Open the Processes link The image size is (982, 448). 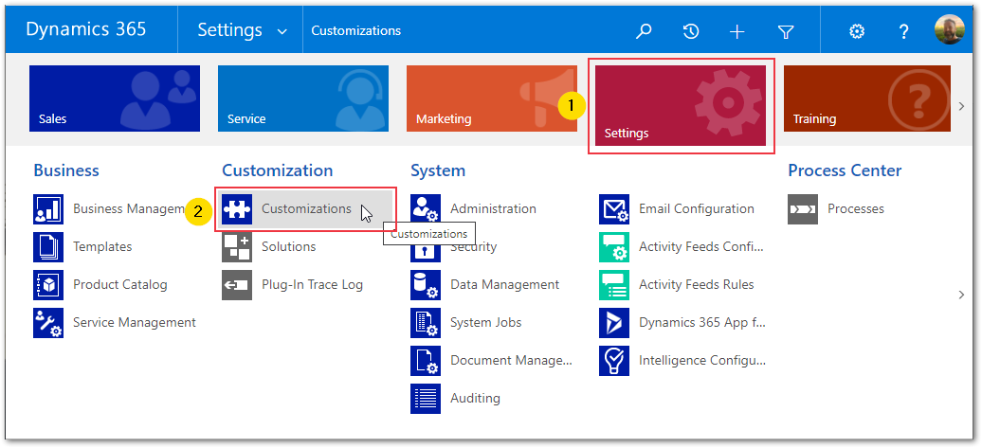pyautogui.click(x=856, y=209)
